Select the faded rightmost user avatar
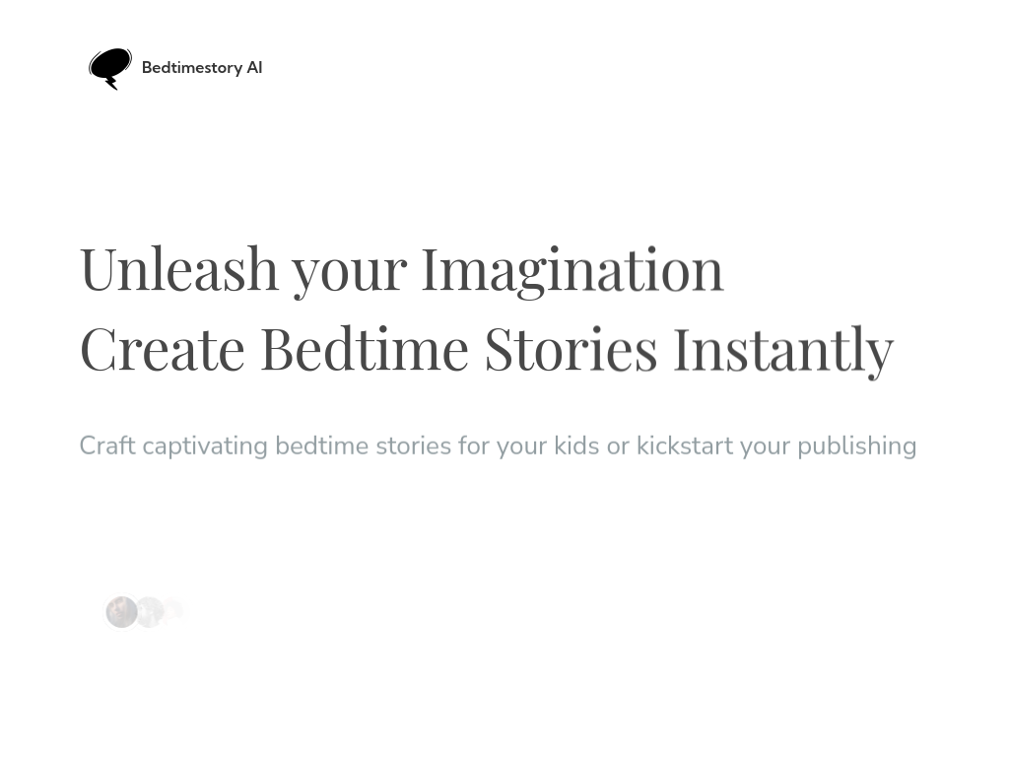 (x=173, y=611)
